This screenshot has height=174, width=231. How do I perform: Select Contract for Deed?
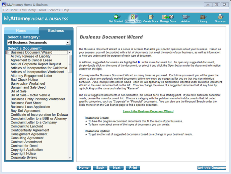[24, 146]
